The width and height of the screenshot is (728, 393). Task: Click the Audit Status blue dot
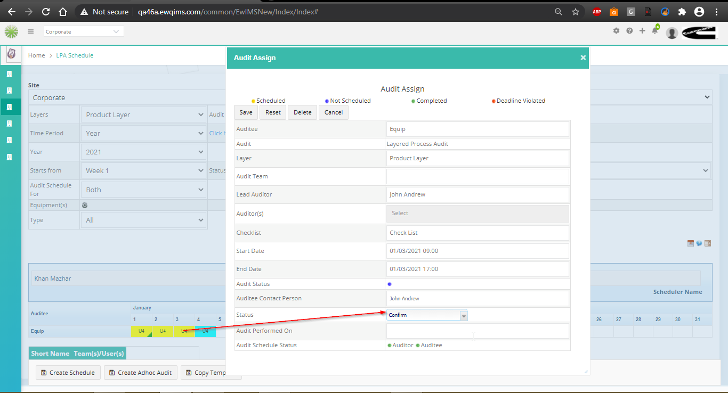389,284
